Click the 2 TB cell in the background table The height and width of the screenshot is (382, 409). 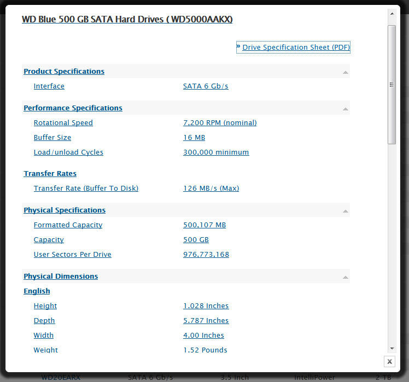pos(383,377)
